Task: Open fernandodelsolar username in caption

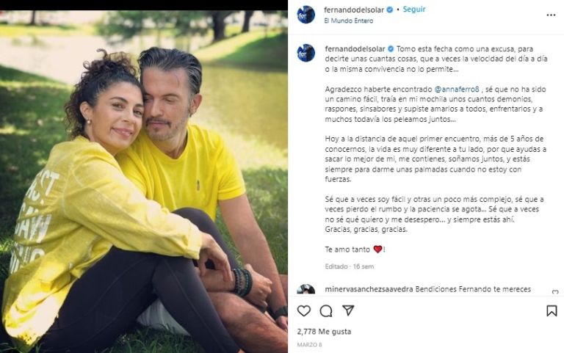Action: 355,49
